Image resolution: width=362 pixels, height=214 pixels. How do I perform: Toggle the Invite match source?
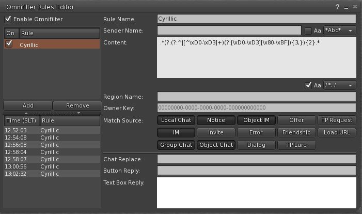216,133
